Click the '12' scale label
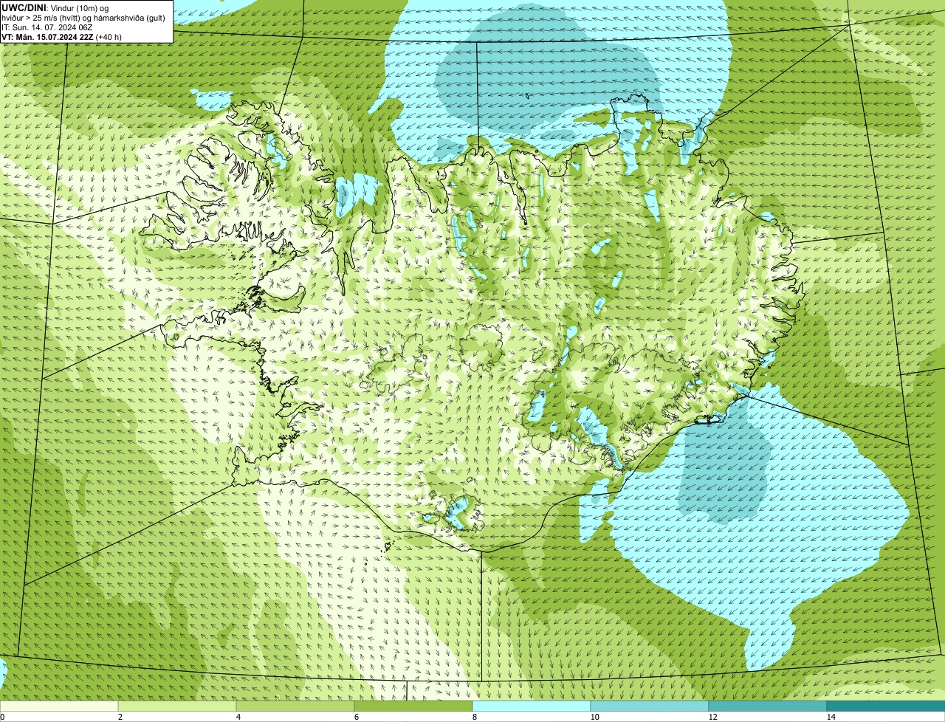This screenshot has height=722, width=945. coord(712,717)
